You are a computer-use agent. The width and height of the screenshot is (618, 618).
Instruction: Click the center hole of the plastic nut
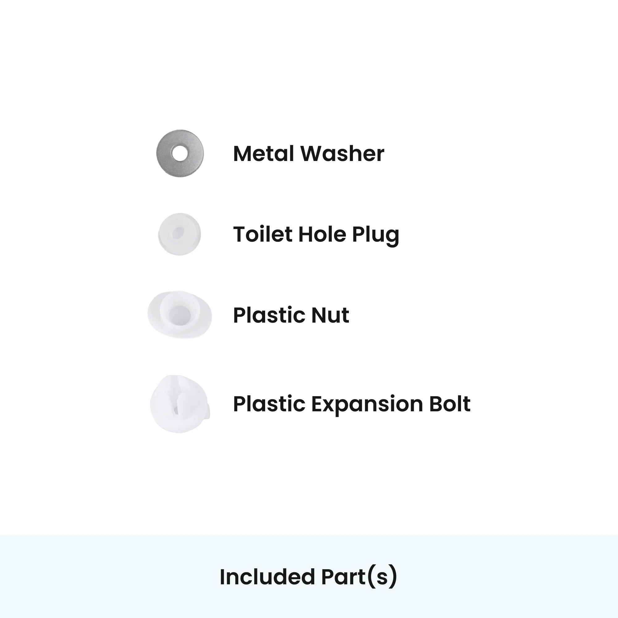point(180,314)
